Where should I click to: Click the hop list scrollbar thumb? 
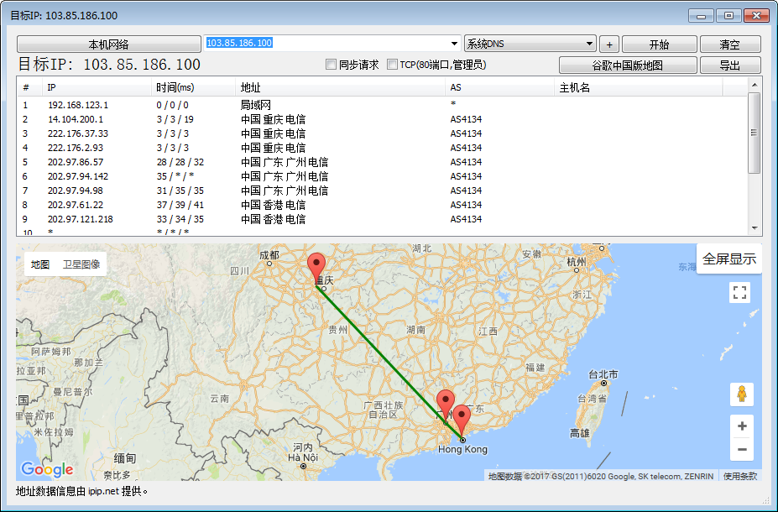coord(755,133)
